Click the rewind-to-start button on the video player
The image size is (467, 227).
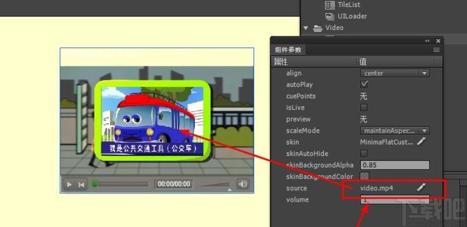pyautogui.click(x=81, y=185)
